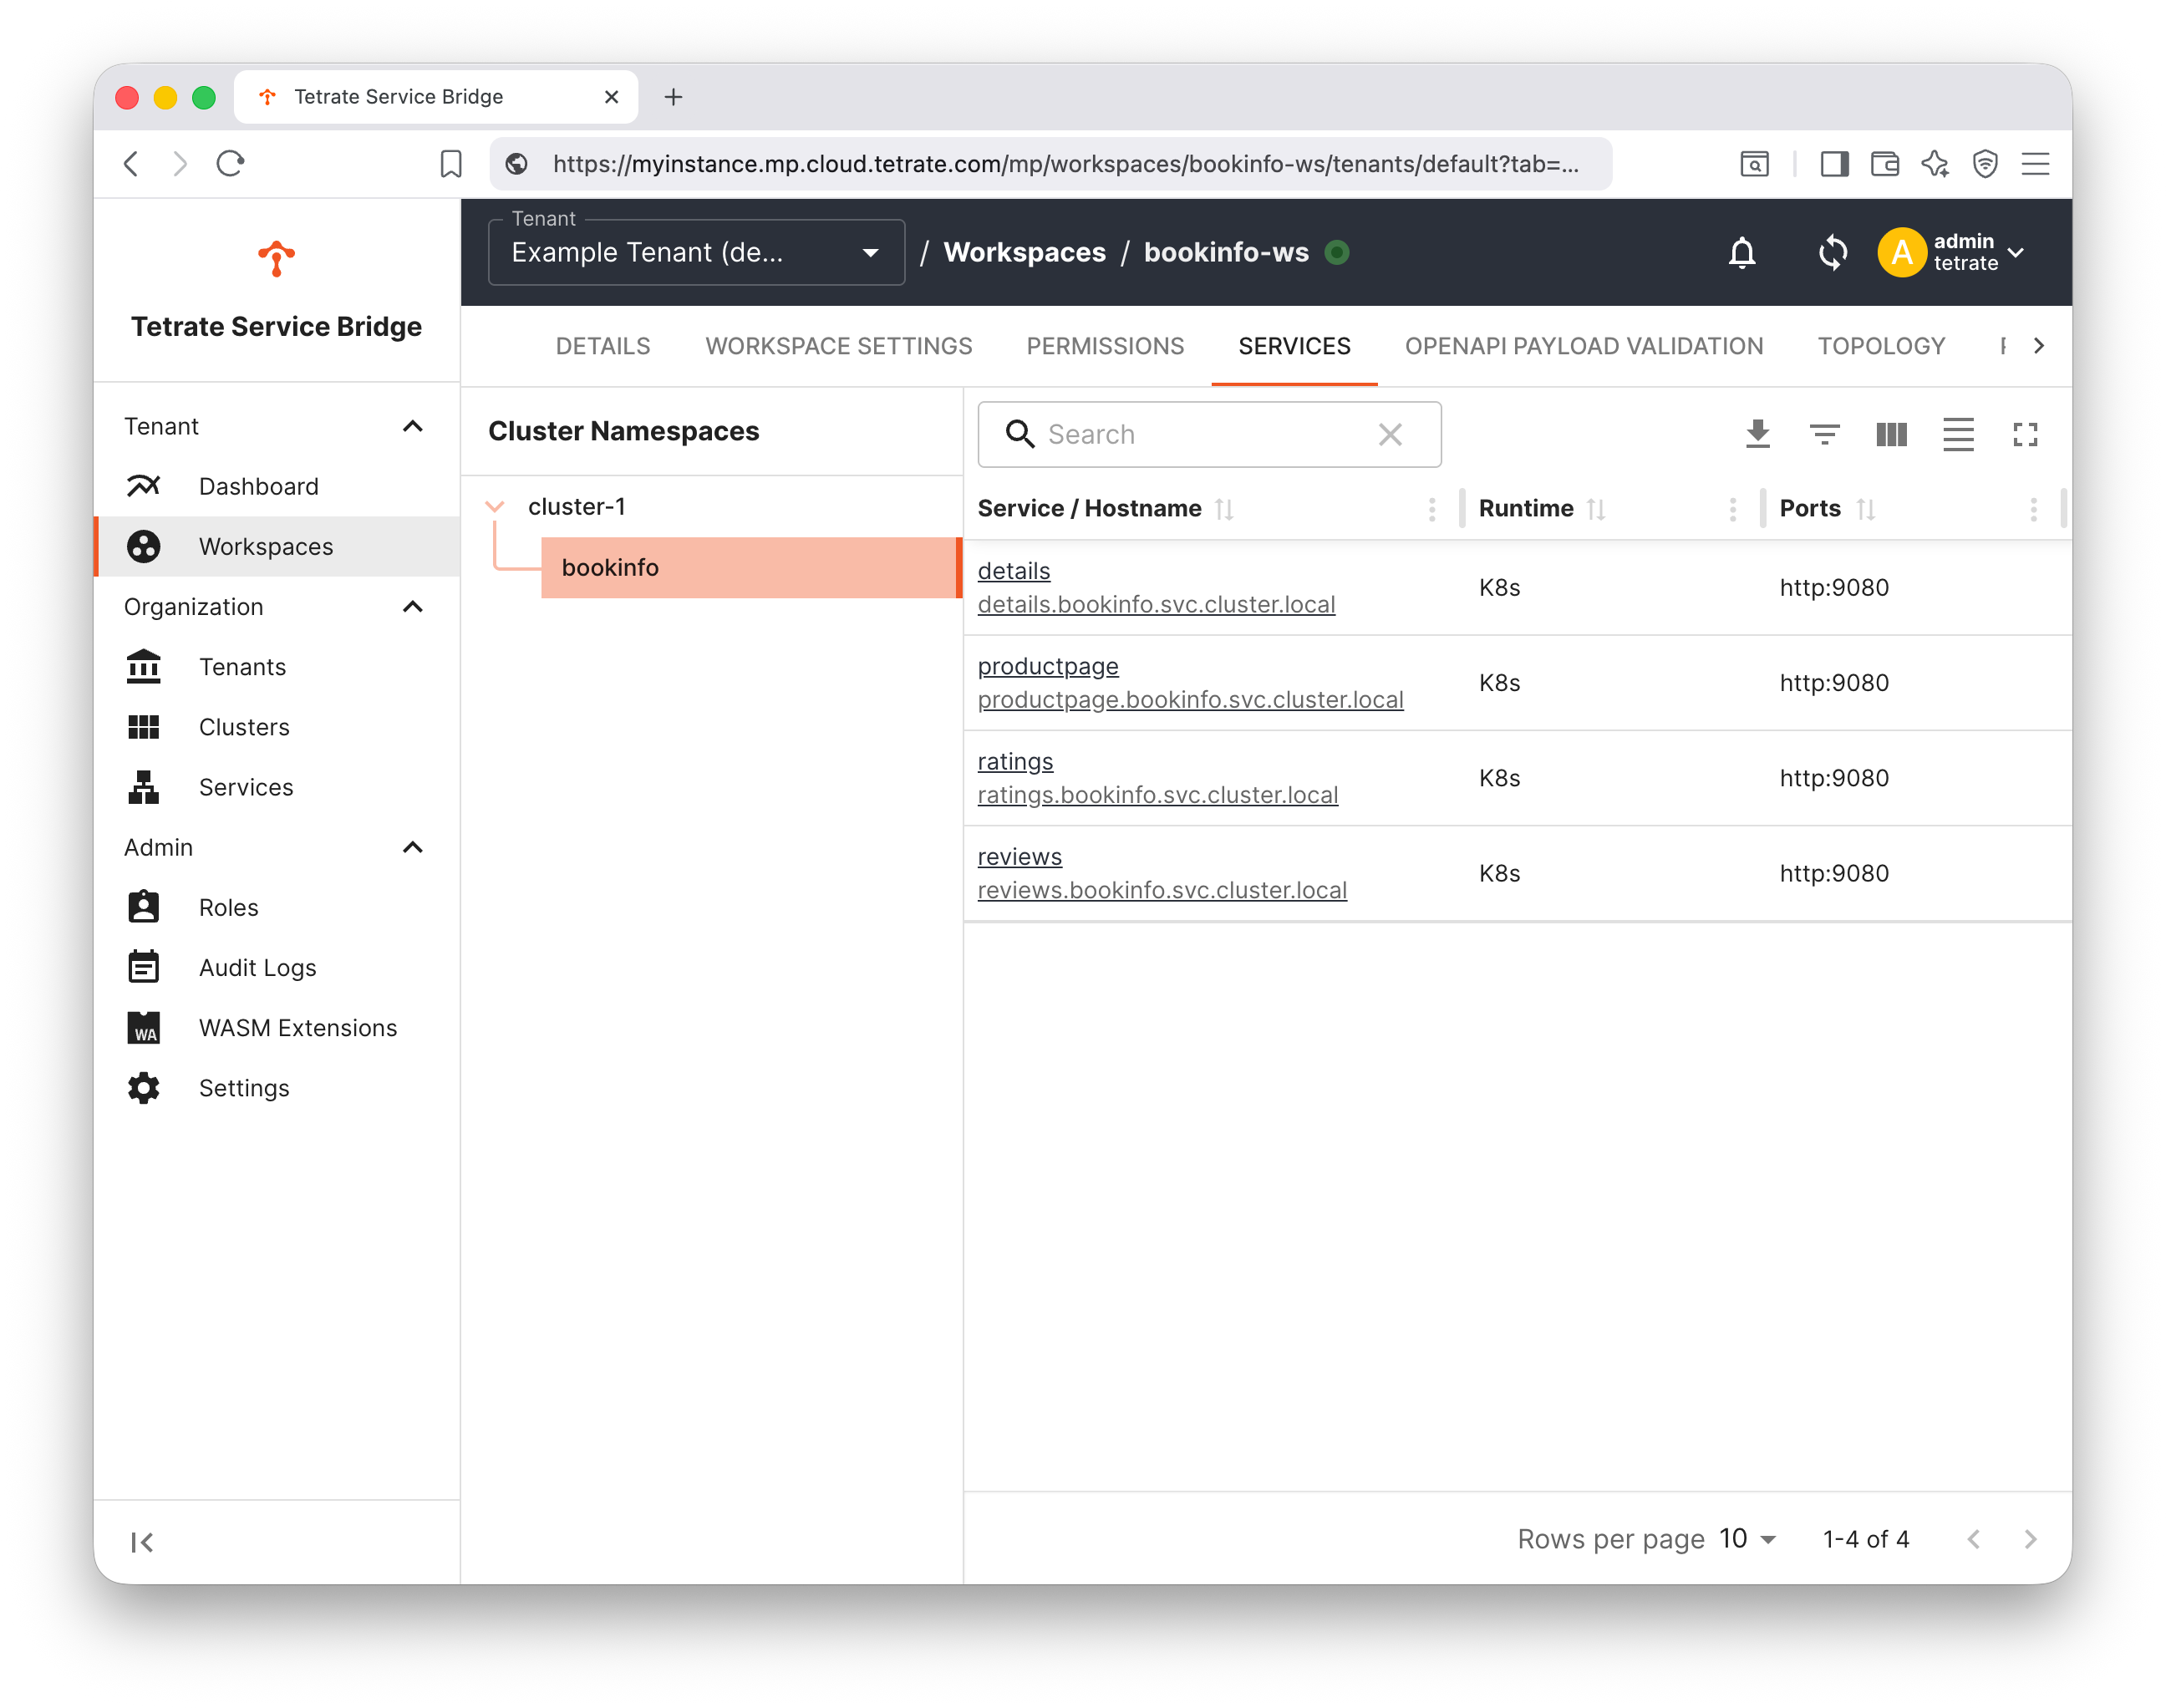Open Audit Logs from the sidebar
This screenshot has height=1708, width=2166.
(x=256, y=967)
